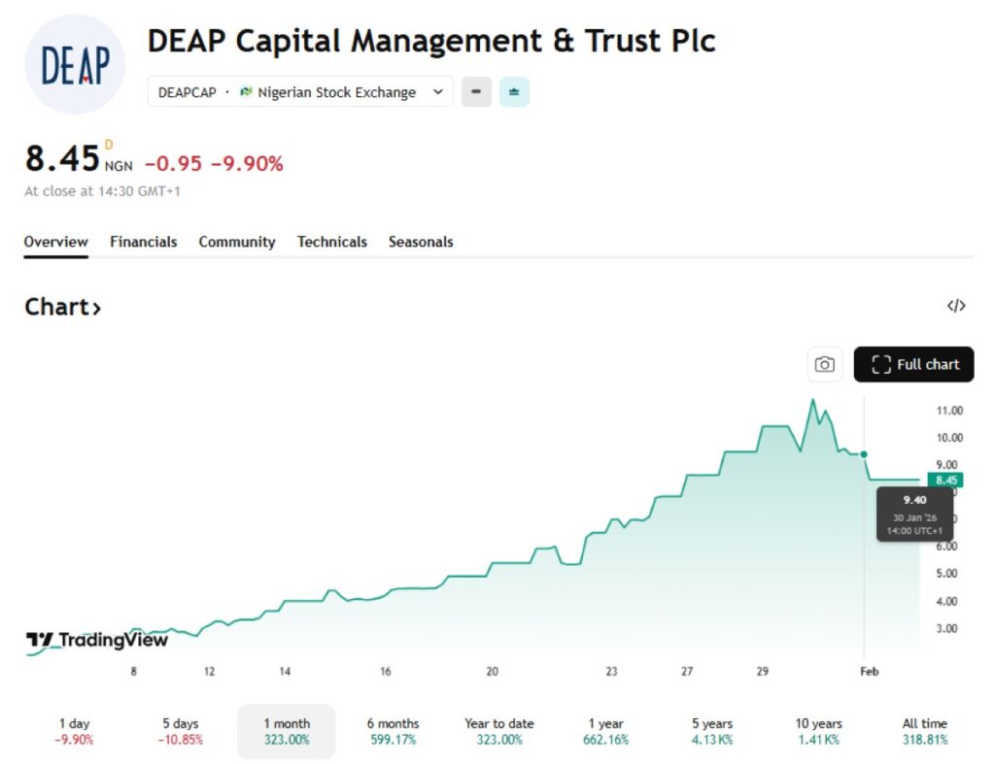
Task: Click the teal badge icon beside the exchange selector
Action: [514, 92]
